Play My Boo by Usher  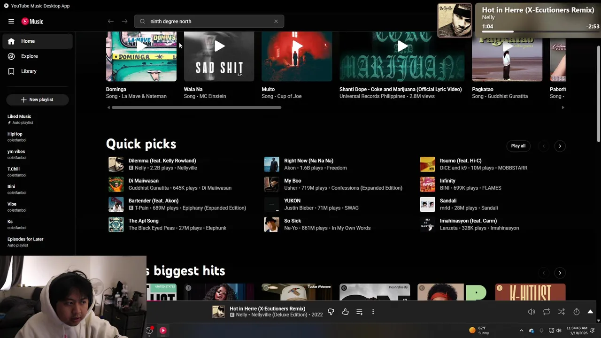point(293,181)
